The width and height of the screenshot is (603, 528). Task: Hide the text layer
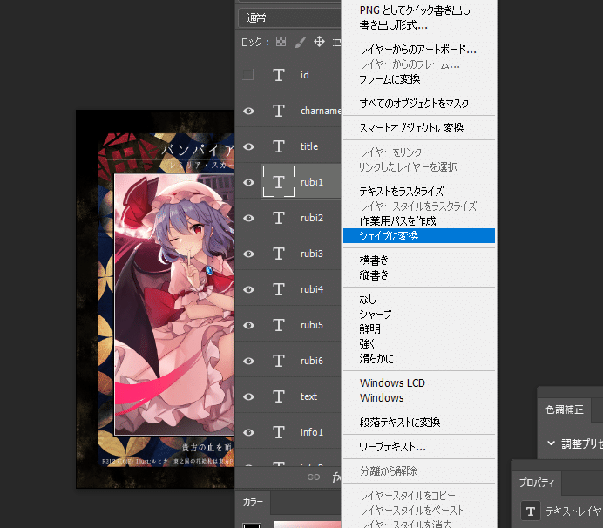point(249,396)
